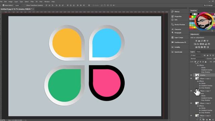
Task: Select Ellipse 1 copy 6 layer thumbnail
Action: pyautogui.click(x=197, y=116)
